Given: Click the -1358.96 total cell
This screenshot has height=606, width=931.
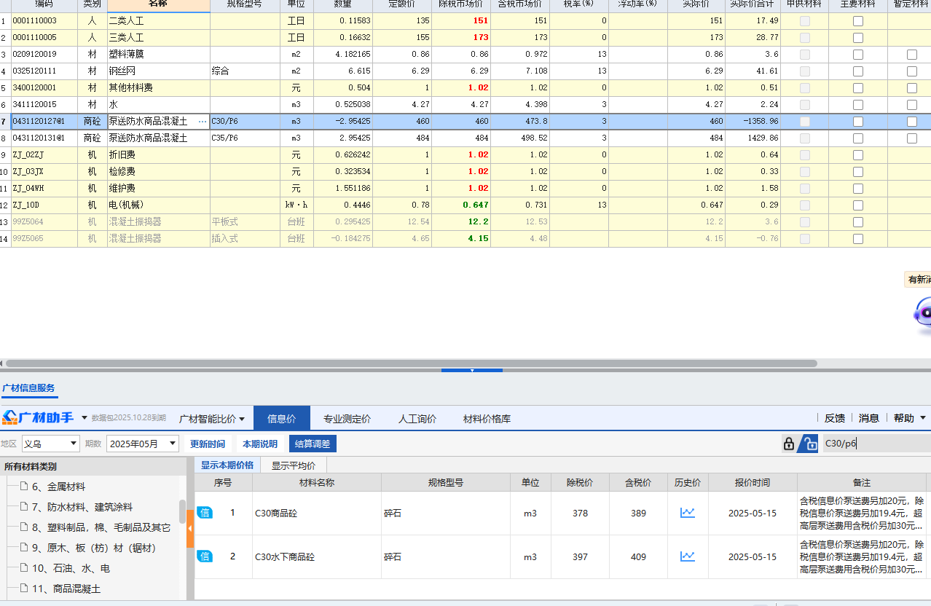Looking at the screenshot, I should click(x=753, y=122).
